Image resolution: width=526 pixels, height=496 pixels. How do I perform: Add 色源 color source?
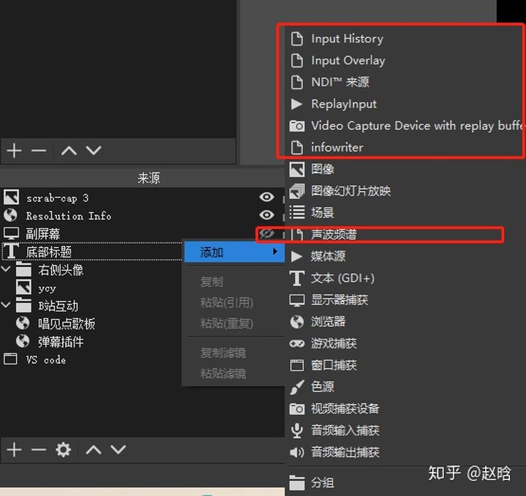[405, 386]
